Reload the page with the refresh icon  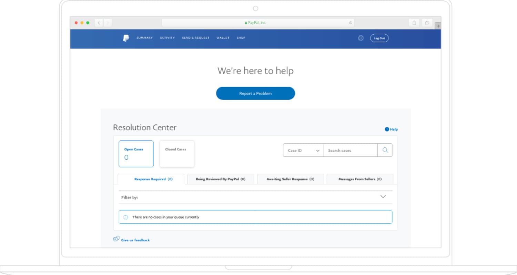[351, 23]
